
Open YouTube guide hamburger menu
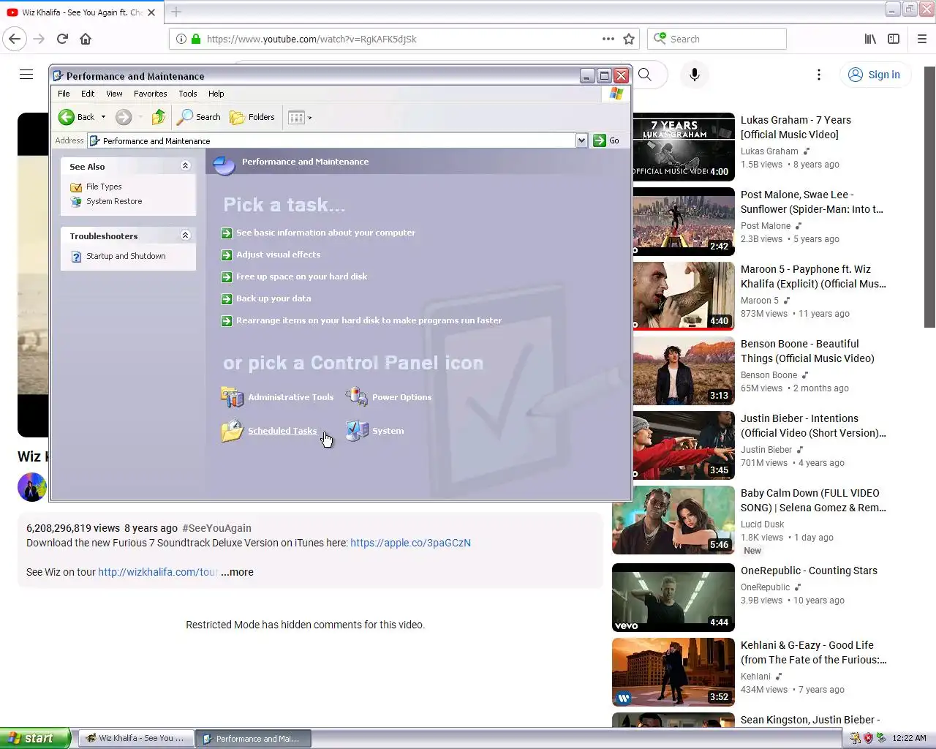26,74
